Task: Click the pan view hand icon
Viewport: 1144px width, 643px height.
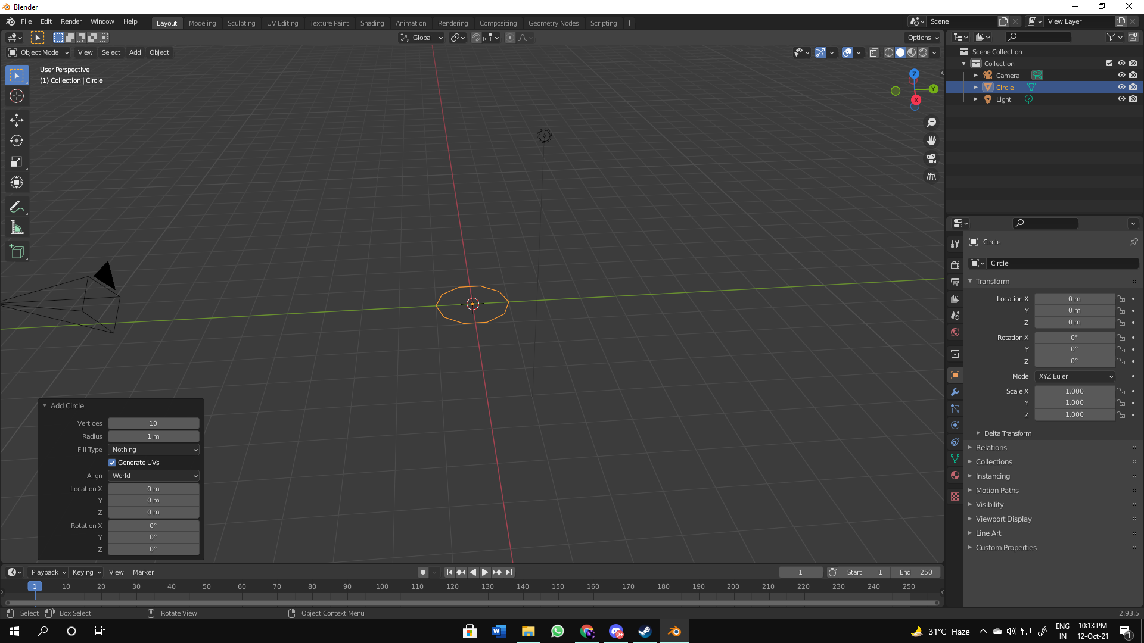Action: click(931, 141)
